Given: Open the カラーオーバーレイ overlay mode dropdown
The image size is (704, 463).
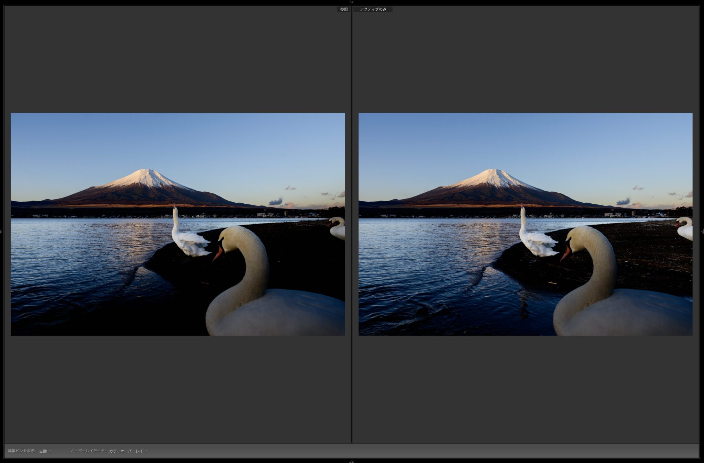Looking at the screenshot, I should [x=128, y=451].
